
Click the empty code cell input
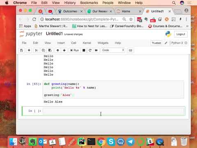point(113,111)
